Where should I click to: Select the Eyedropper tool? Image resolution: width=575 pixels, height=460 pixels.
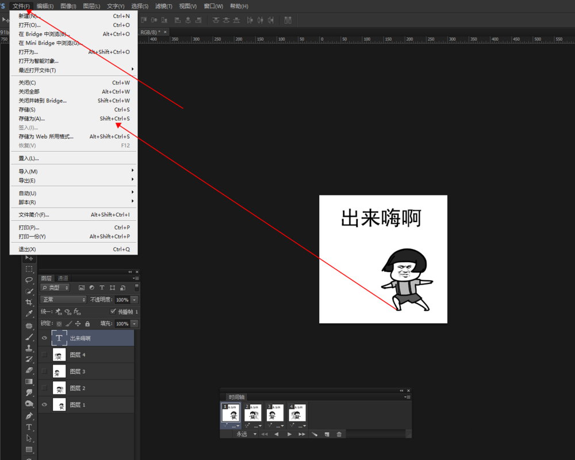[29, 313]
